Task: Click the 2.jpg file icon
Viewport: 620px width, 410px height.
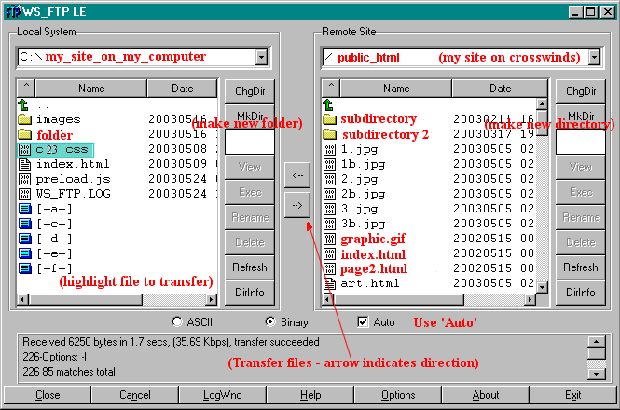Action: pos(329,180)
